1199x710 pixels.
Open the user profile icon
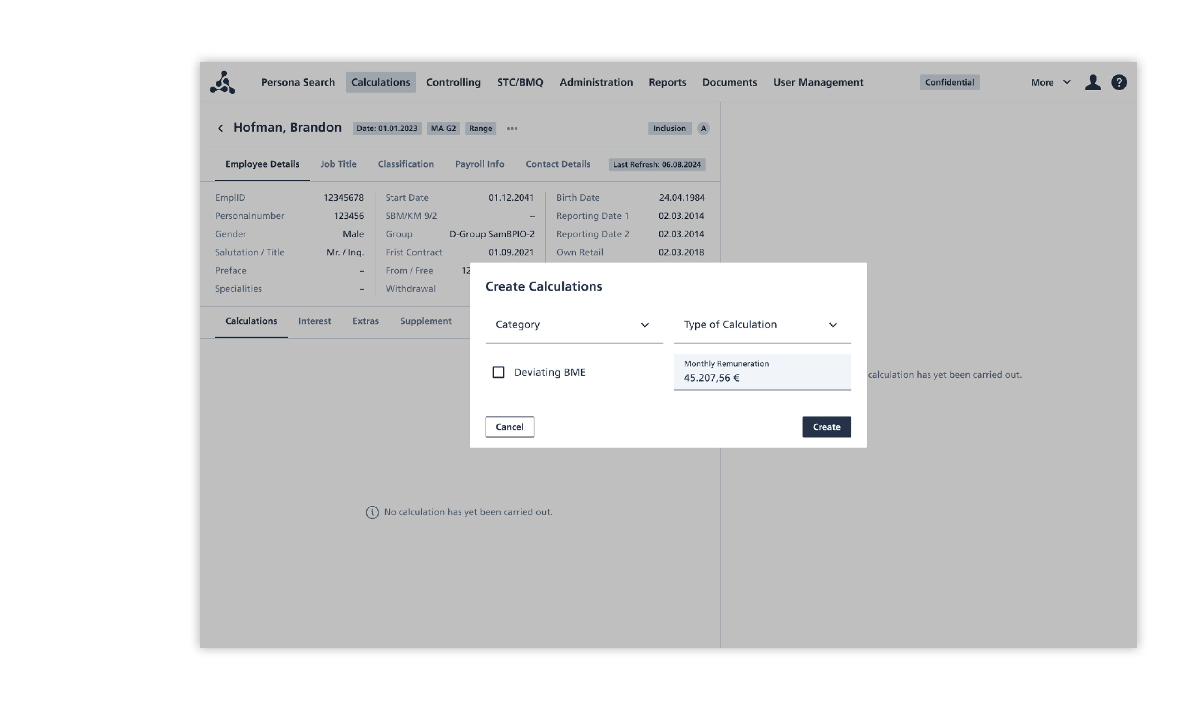1092,82
